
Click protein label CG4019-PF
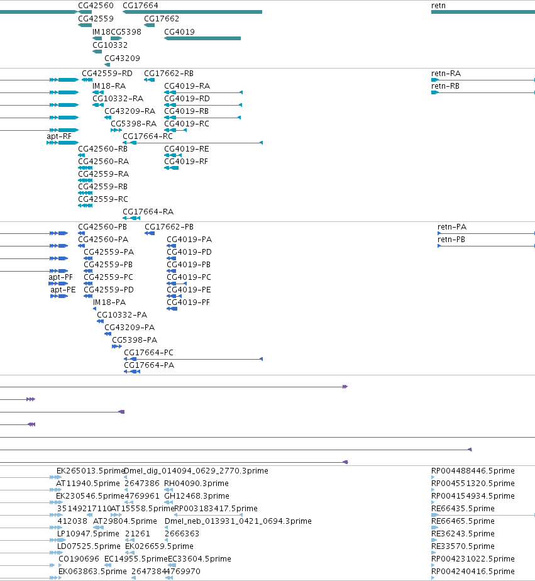[188, 302]
